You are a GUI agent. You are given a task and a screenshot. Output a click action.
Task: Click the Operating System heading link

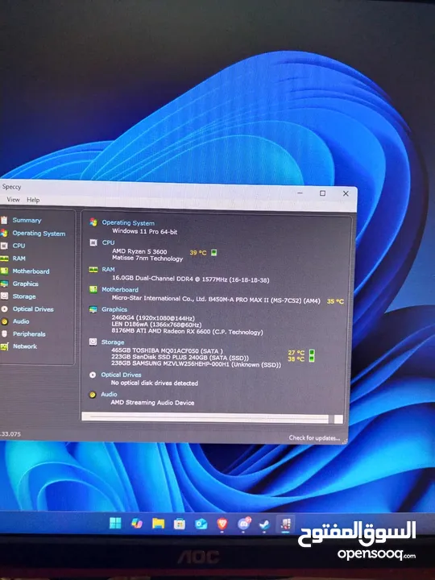click(x=128, y=223)
